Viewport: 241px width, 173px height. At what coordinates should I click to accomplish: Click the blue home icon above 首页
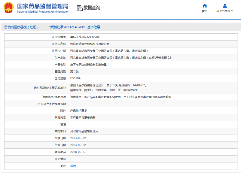[x=205, y=5]
